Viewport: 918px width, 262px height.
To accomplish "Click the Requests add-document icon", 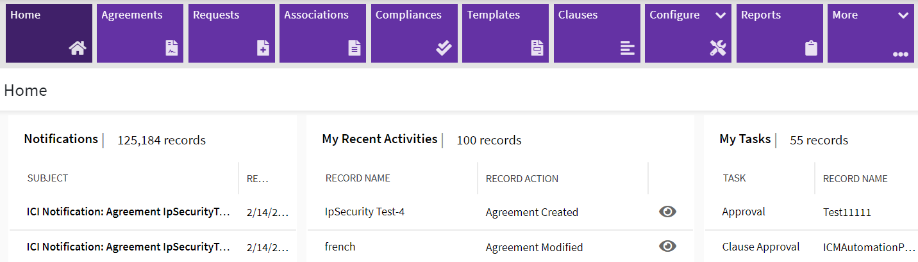I will pyautogui.click(x=263, y=49).
